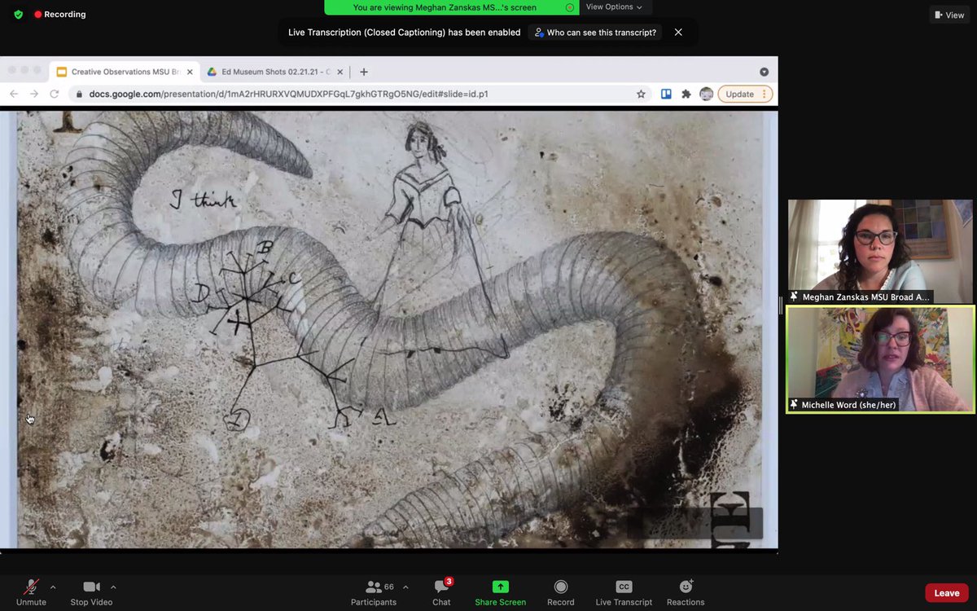Stop Video camera button

91,592
